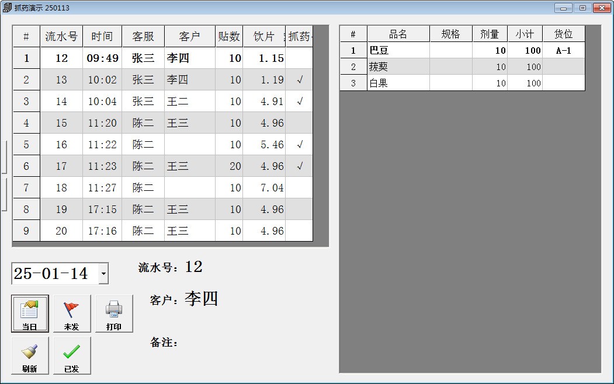Click the 时间 column header
The image size is (614, 384).
102,36
